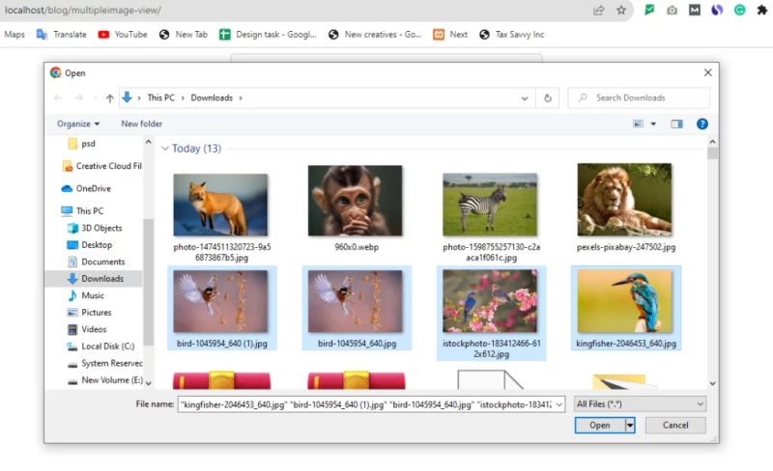Click the Open button
Image resolution: width=773 pixels, height=471 pixels.
pos(600,426)
